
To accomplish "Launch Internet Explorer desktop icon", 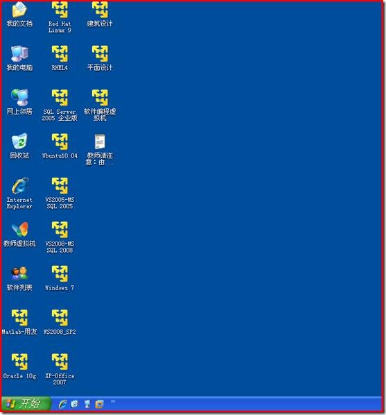I will coord(19,185).
